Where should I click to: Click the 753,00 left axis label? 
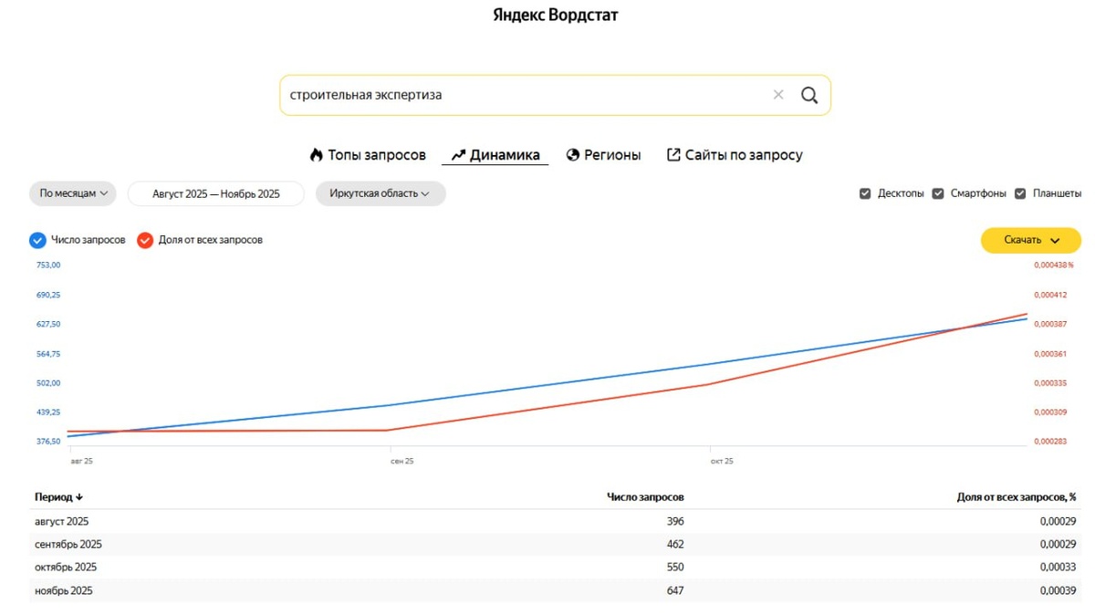tap(48, 265)
